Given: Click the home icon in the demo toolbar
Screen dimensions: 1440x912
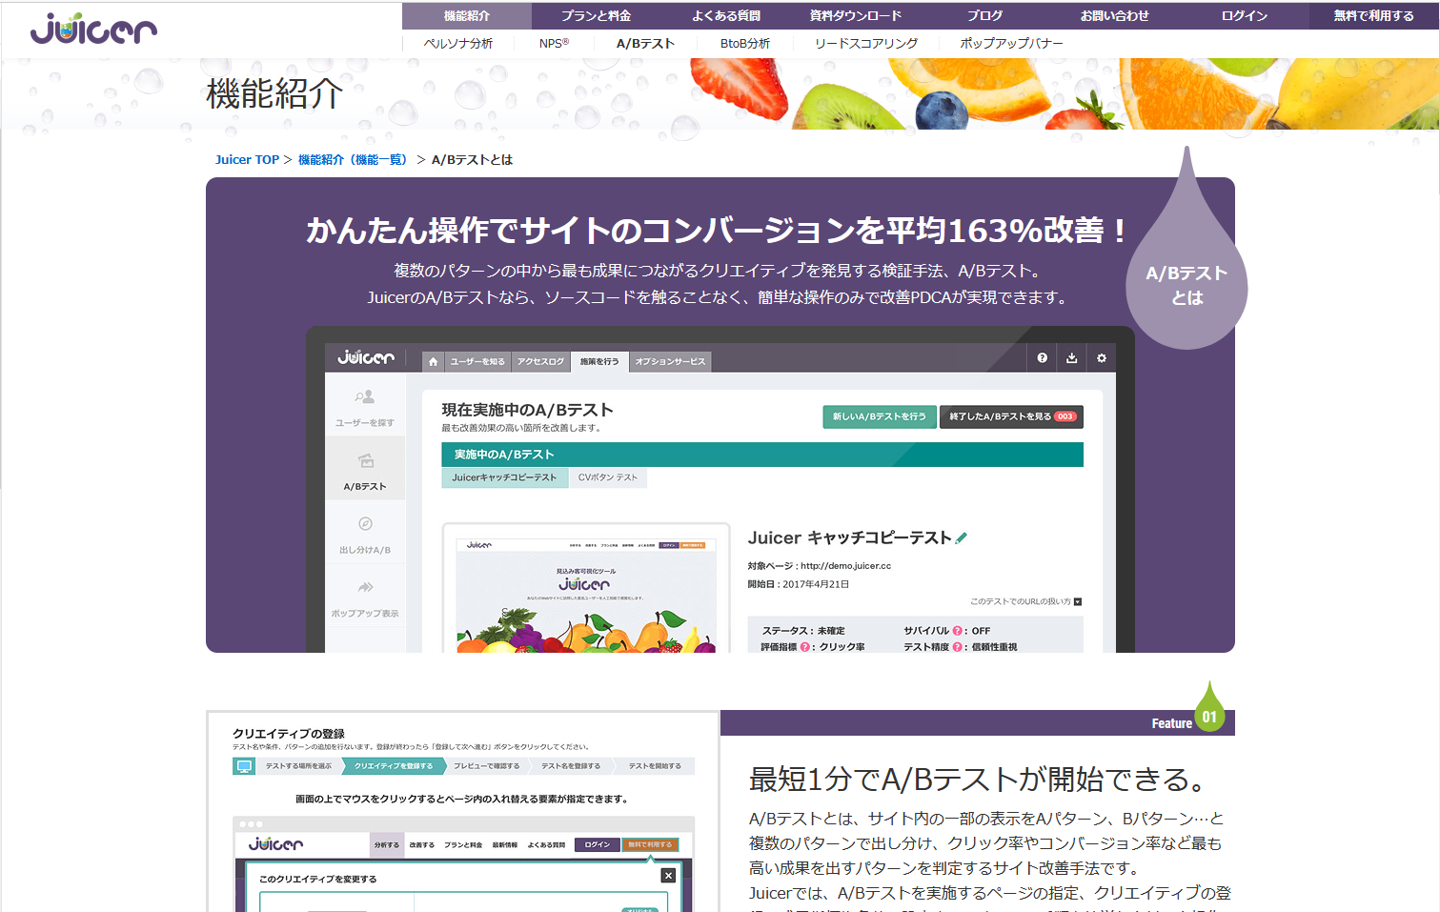Looking at the screenshot, I should (433, 361).
